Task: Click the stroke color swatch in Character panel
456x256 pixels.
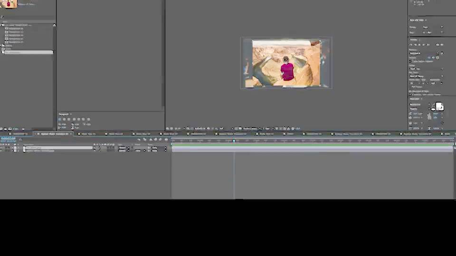Action: click(x=433, y=109)
